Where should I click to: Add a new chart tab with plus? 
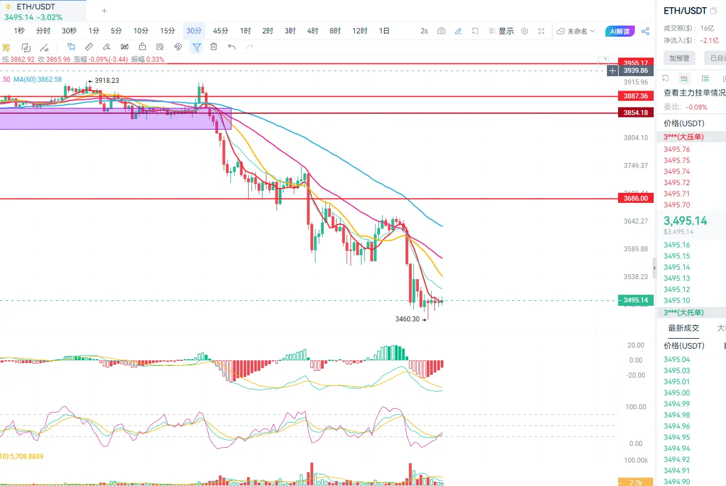click(x=104, y=11)
